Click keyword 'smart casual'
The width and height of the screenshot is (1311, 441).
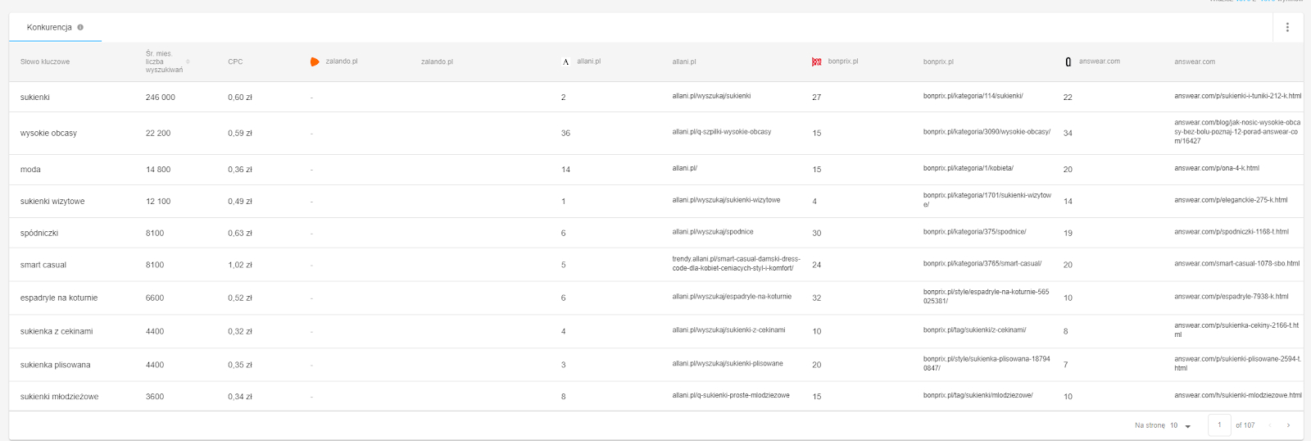point(43,265)
